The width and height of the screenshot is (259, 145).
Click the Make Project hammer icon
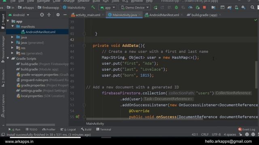coord(93,7)
